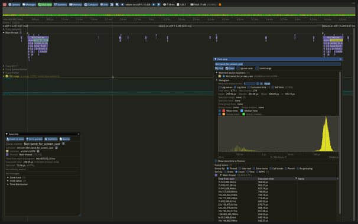Click the red connection icon in the toolbar

pyautogui.click(x=5, y=4)
